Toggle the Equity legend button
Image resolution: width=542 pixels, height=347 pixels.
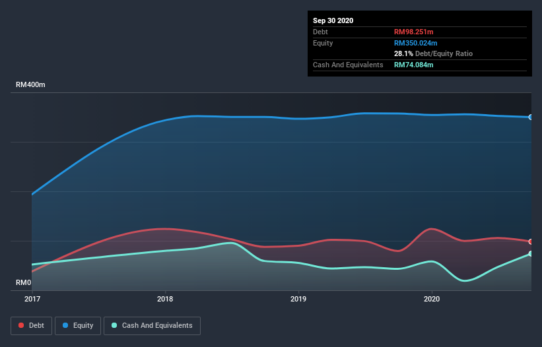tap(78, 326)
